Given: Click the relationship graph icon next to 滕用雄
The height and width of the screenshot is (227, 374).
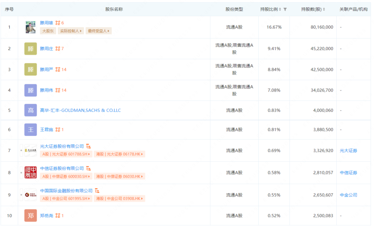Looking at the screenshot, I should tap(57, 23).
